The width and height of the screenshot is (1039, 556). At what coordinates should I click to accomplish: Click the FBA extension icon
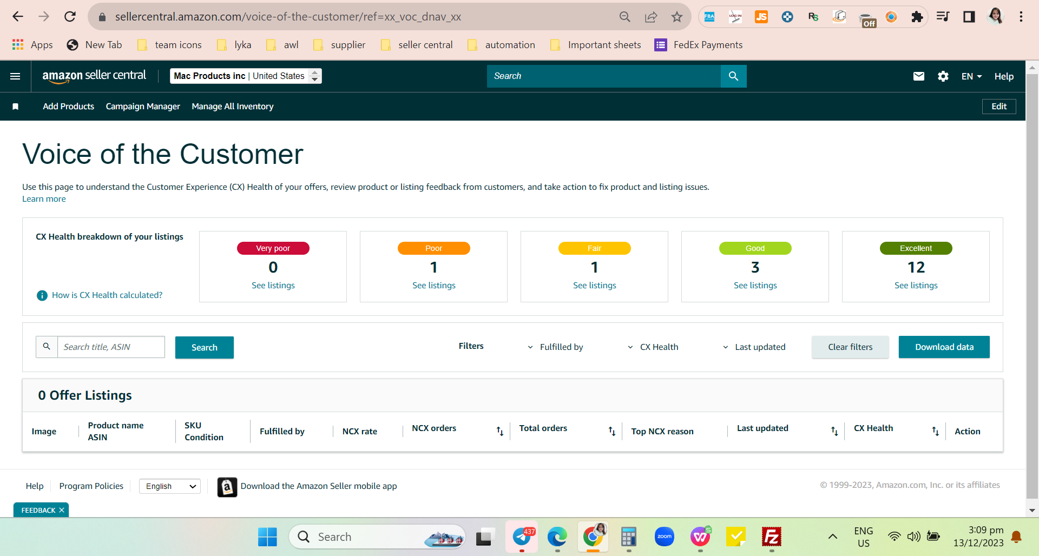point(709,17)
